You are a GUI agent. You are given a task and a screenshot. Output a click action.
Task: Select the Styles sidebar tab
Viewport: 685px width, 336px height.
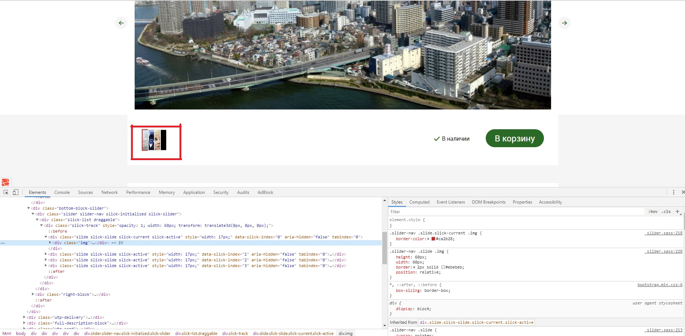click(x=397, y=202)
